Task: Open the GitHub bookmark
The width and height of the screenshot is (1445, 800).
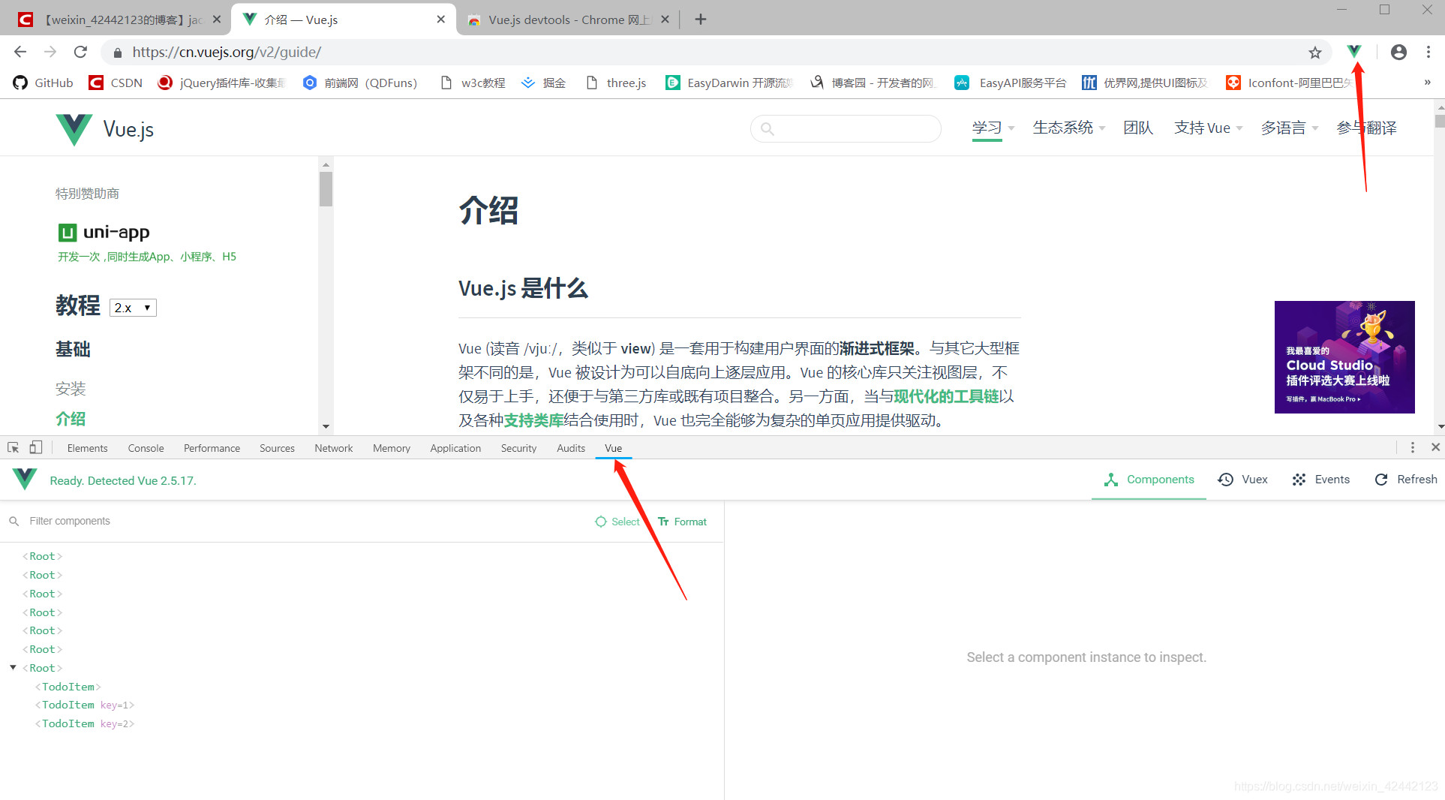Action: [x=43, y=83]
